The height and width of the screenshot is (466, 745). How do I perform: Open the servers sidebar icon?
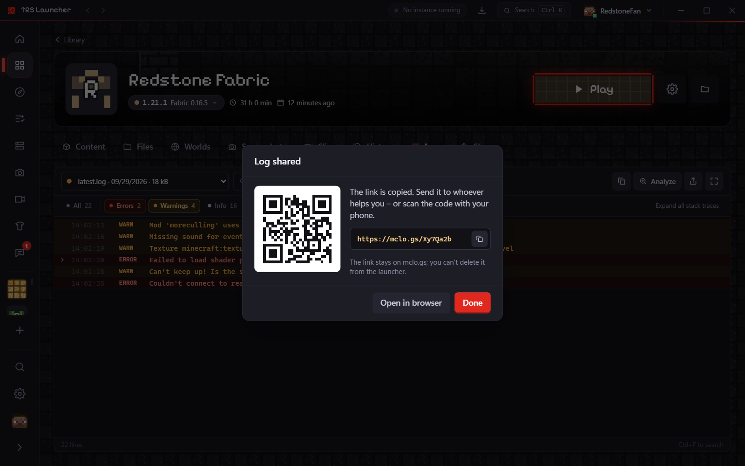(x=20, y=146)
